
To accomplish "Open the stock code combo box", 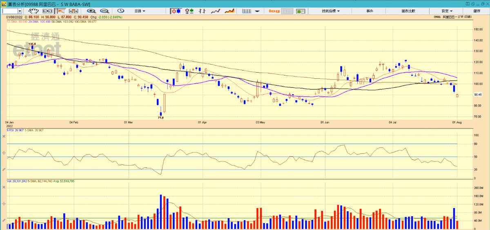I will point(11,11).
